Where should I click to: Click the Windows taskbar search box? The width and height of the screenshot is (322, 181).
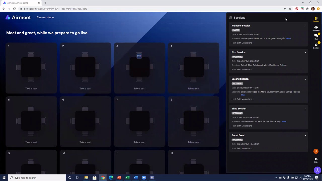(x=37, y=178)
